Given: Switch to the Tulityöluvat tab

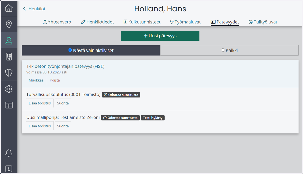Looking at the screenshot, I should [263, 22].
